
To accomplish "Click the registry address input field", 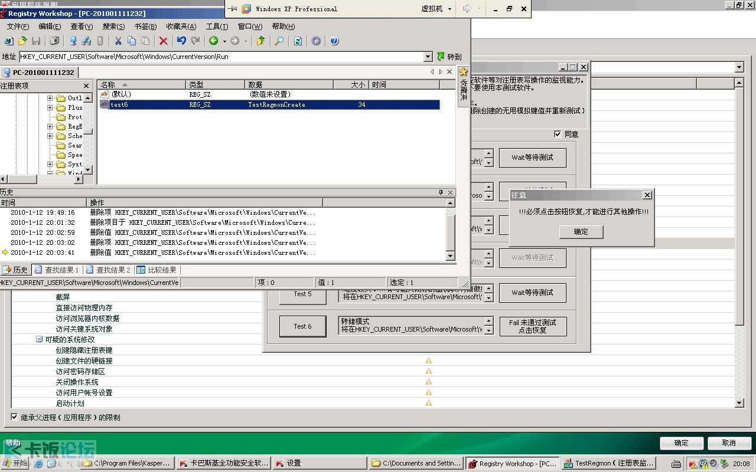I will point(221,57).
